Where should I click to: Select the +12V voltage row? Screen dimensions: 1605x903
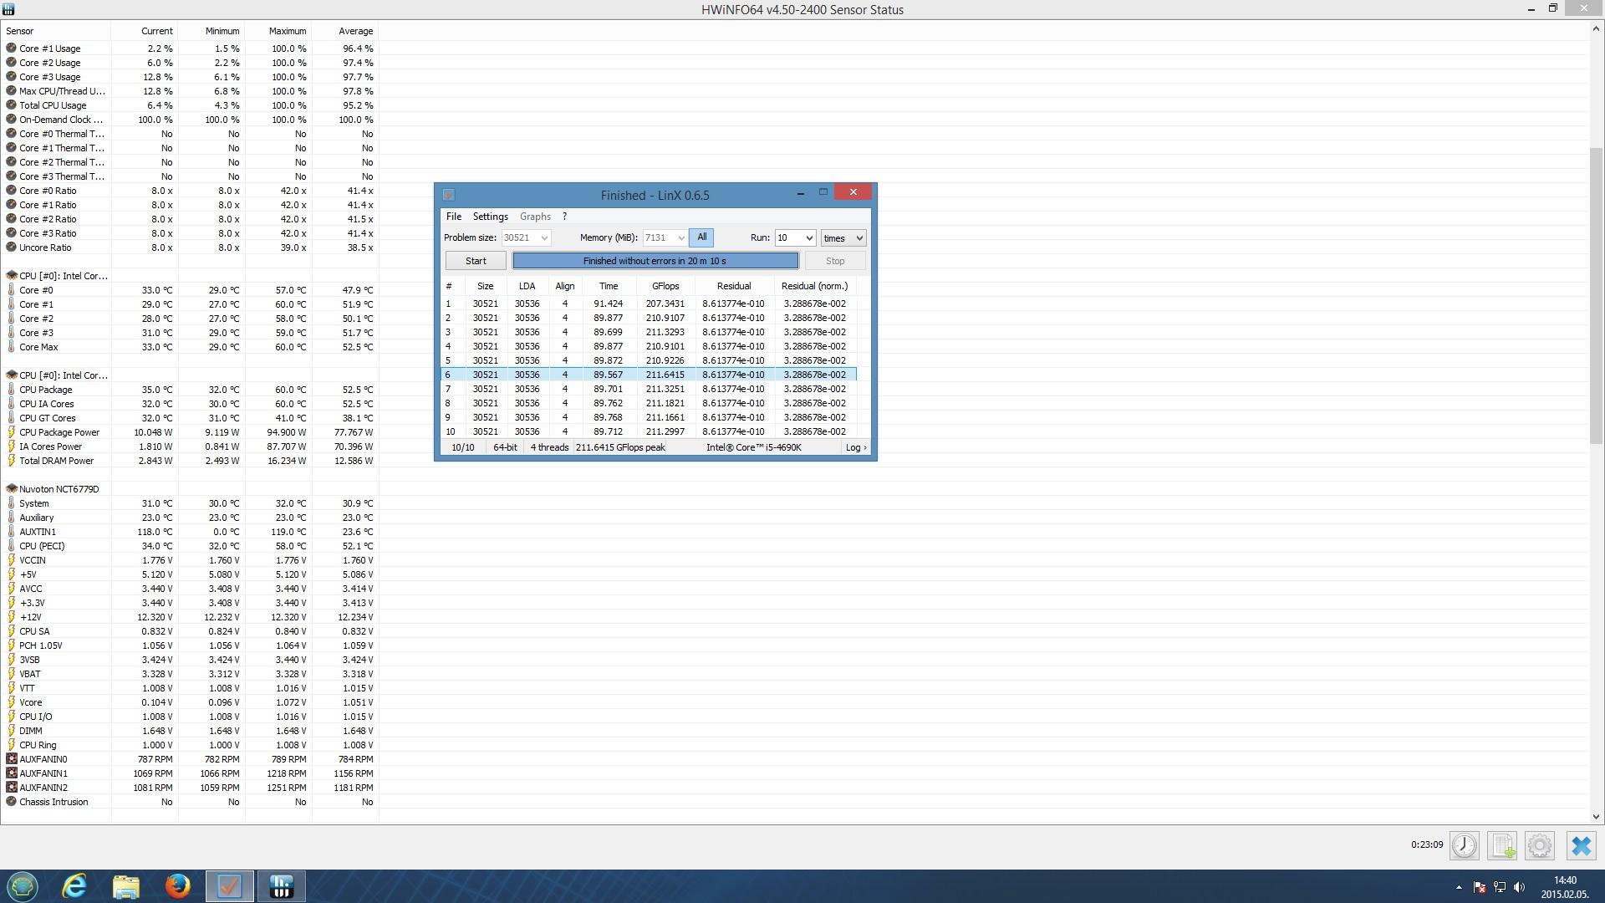[190, 617]
